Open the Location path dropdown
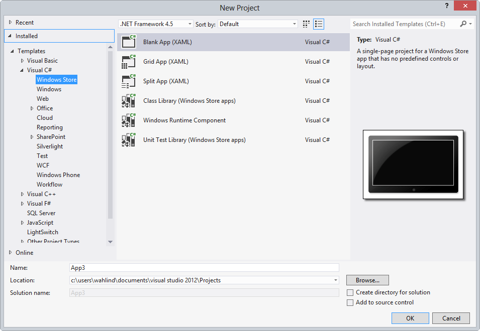Screen dimensions: 480x331 pos(336,280)
